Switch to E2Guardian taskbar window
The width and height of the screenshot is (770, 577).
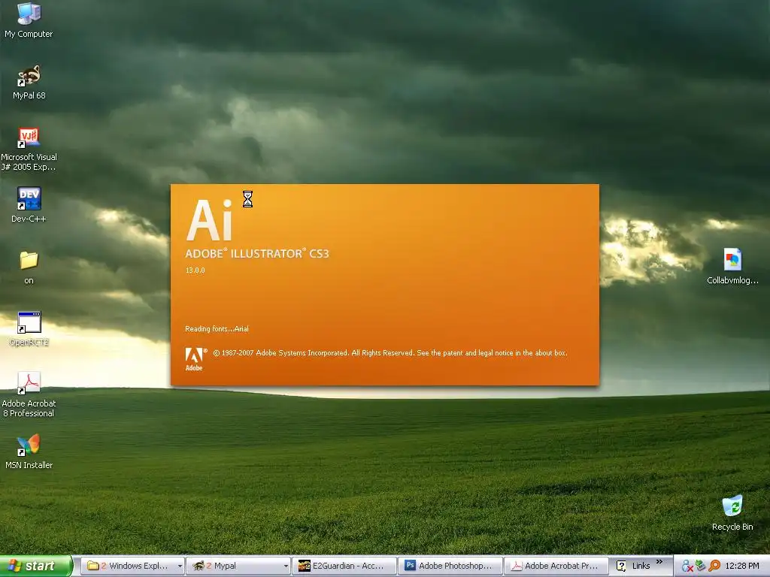[344, 566]
